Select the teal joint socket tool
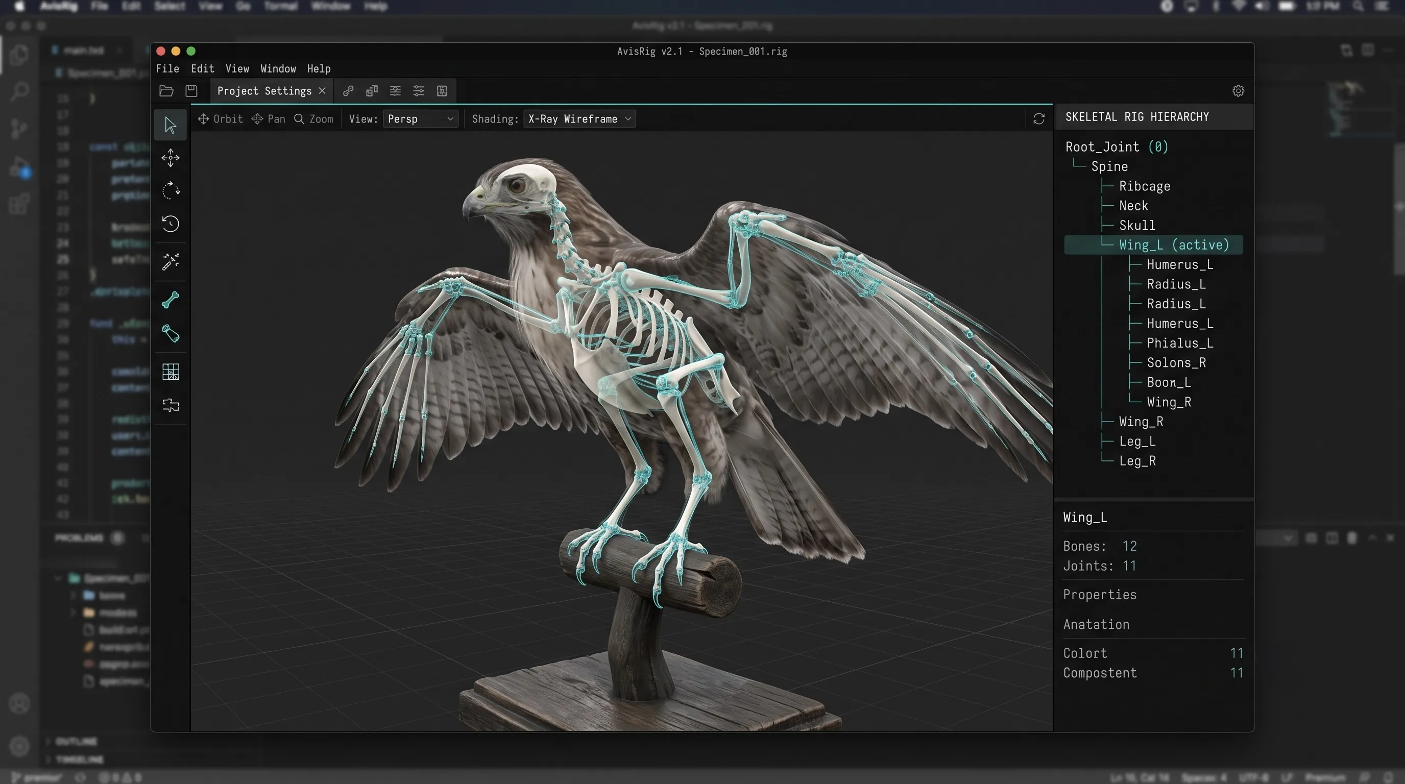 [170, 333]
